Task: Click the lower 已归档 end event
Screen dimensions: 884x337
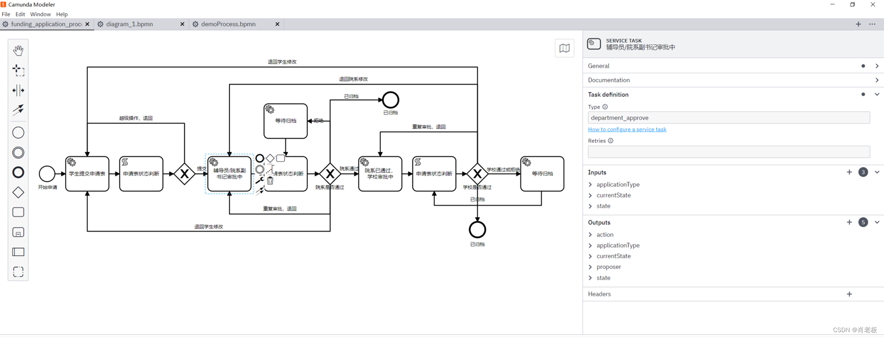Action: click(x=477, y=230)
